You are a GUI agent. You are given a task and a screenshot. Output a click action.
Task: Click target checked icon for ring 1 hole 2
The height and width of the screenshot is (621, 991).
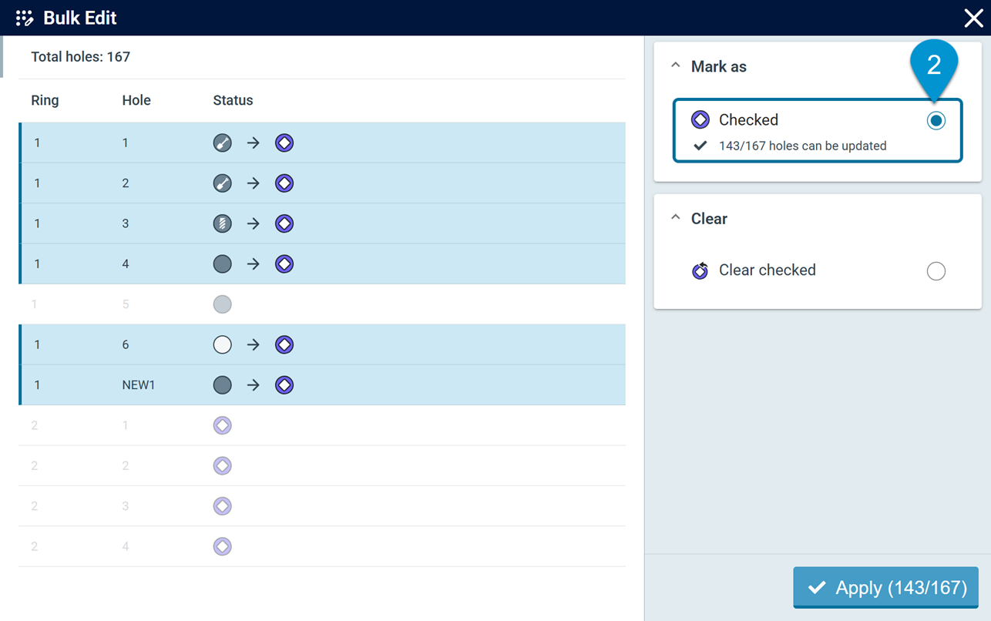[284, 183]
